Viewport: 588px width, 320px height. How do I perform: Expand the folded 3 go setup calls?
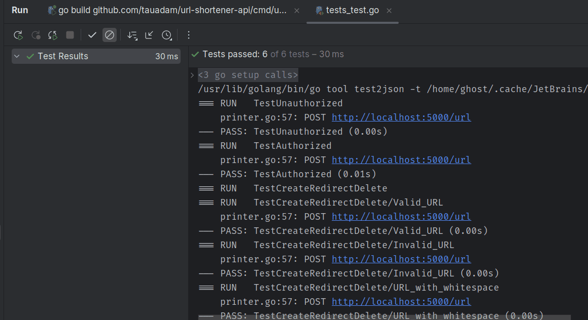248,75
